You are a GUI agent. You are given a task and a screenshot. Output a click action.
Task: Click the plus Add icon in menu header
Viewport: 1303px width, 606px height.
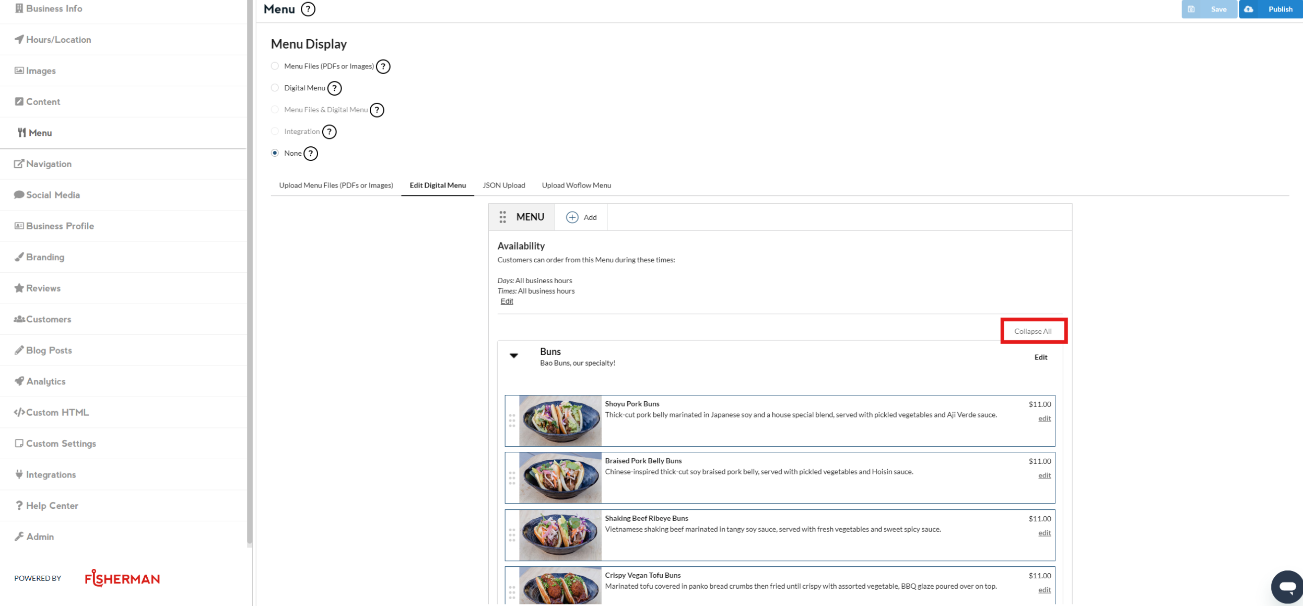point(572,217)
